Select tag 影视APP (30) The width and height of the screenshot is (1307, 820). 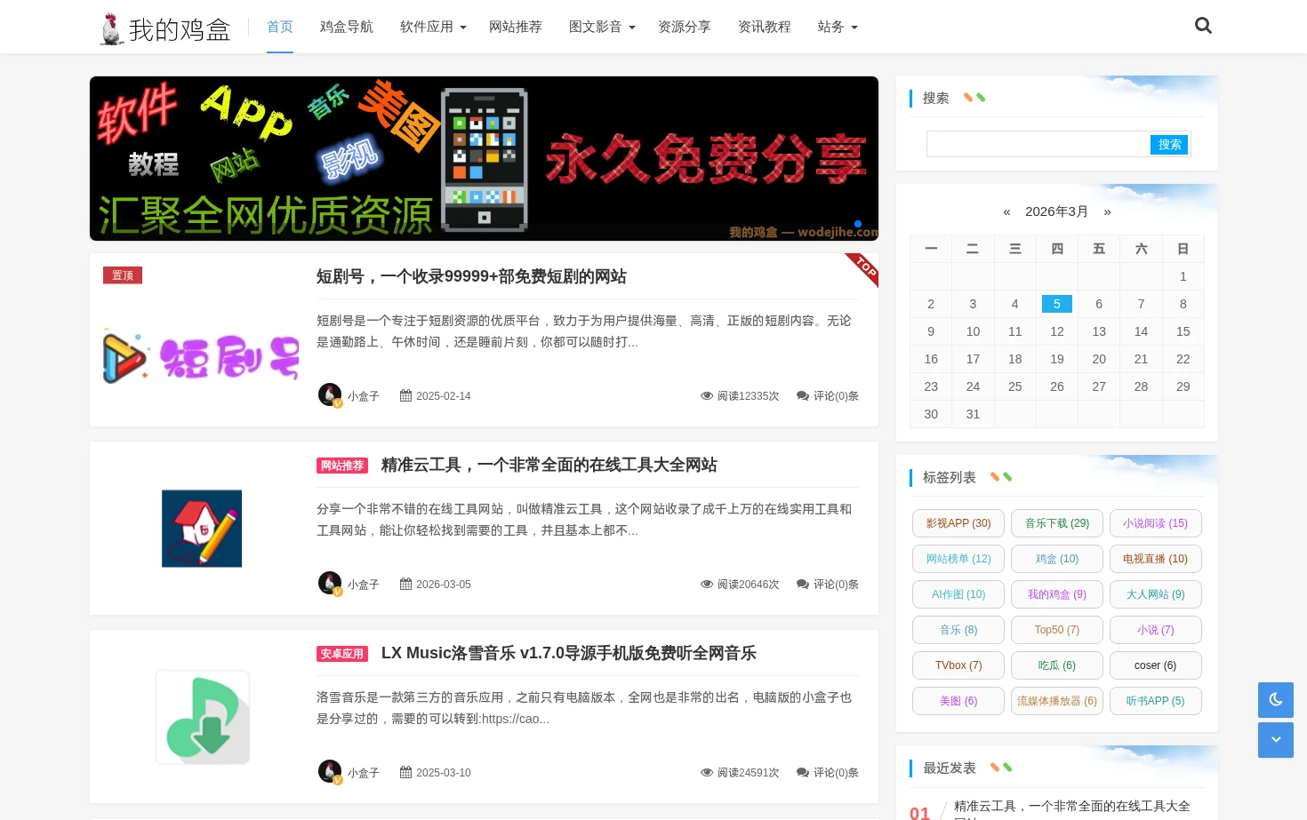[x=958, y=523]
